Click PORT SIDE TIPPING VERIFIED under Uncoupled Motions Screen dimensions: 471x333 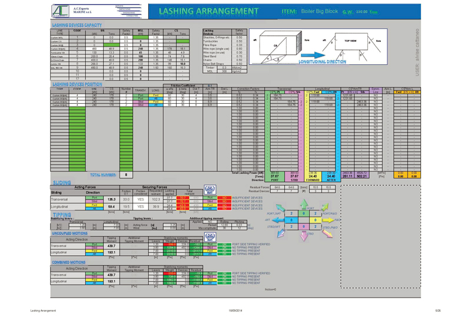pos(251,244)
